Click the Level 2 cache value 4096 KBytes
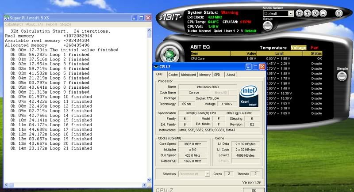This screenshot has width=354, height=192. (246, 155)
